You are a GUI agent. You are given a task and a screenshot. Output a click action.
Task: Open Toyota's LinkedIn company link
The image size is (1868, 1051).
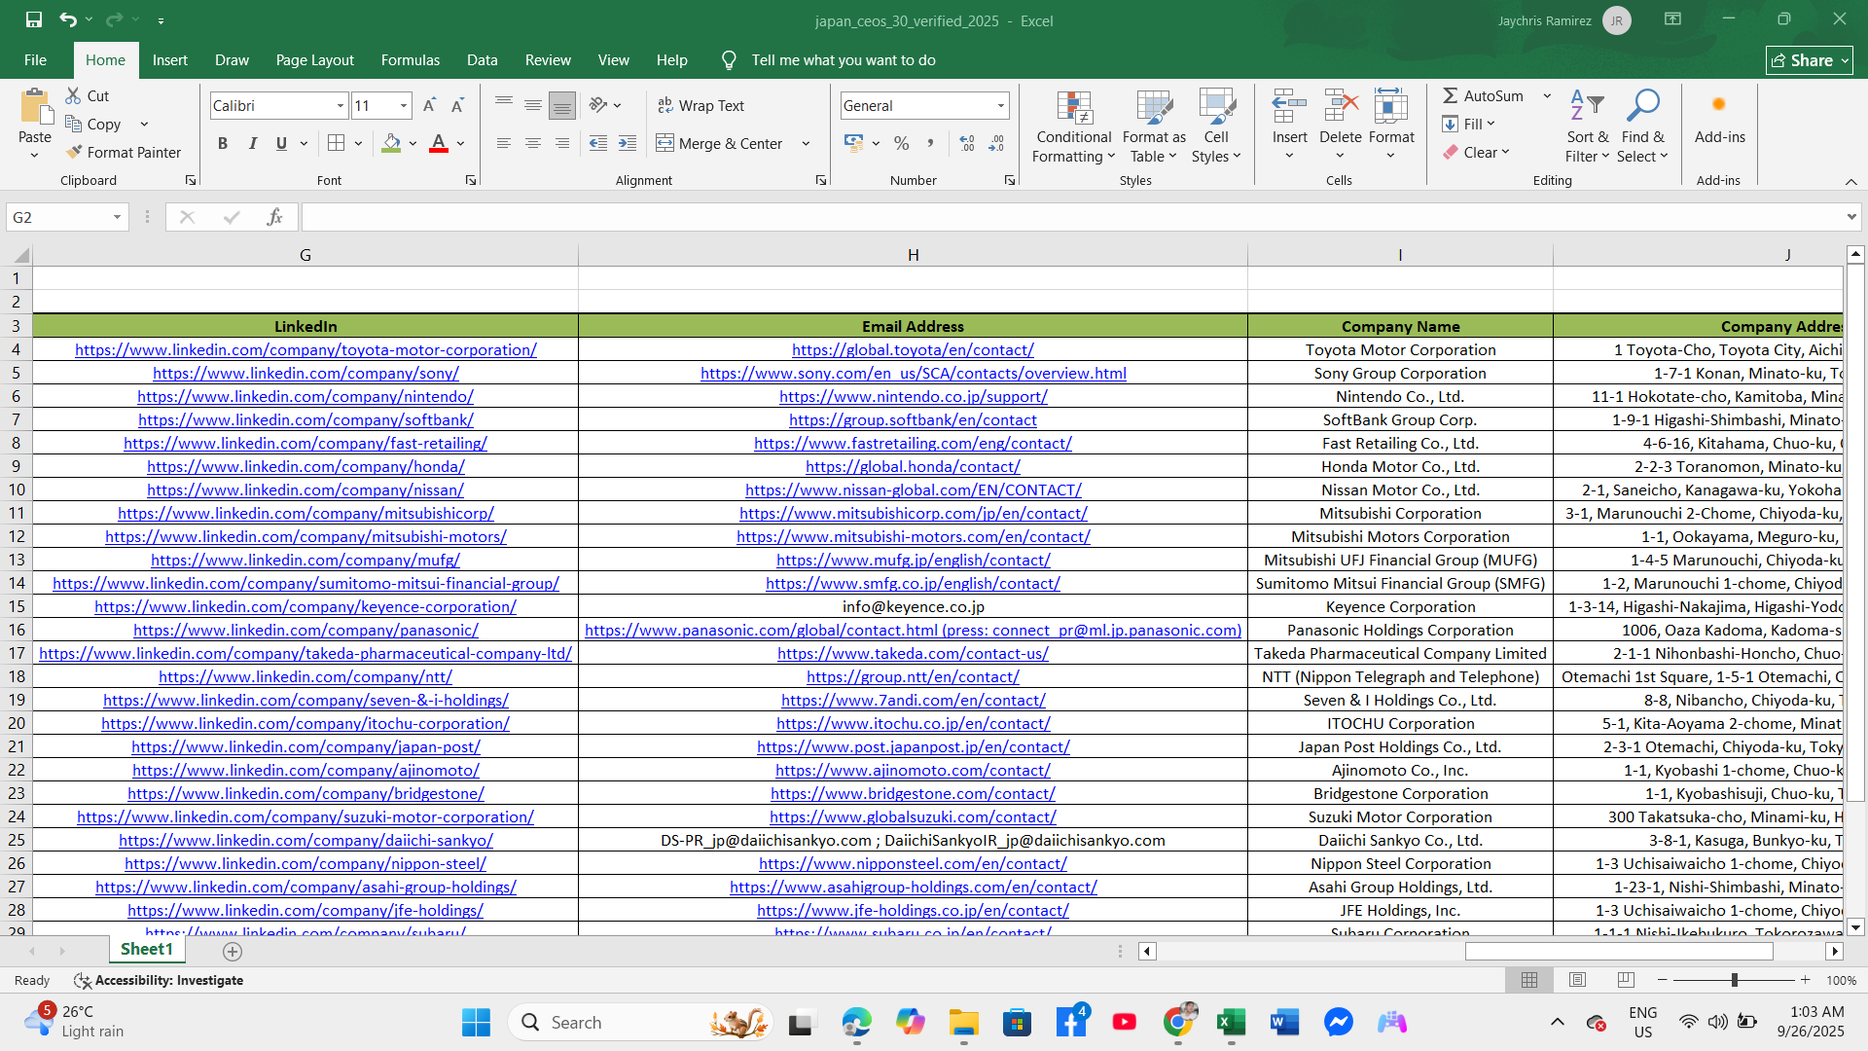(305, 349)
